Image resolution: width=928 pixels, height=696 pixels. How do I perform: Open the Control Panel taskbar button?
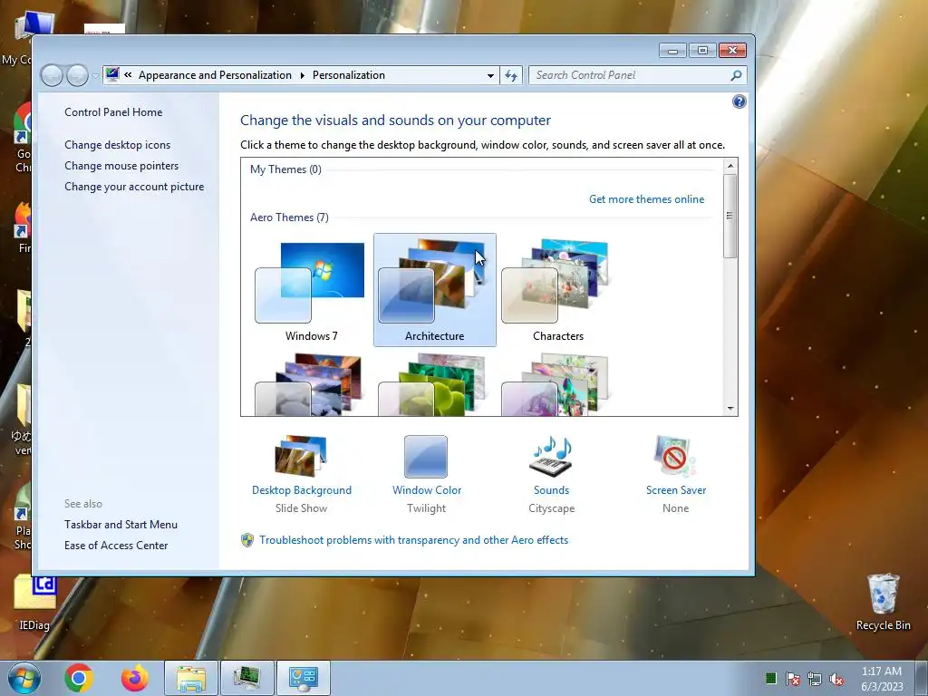[x=304, y=678]
